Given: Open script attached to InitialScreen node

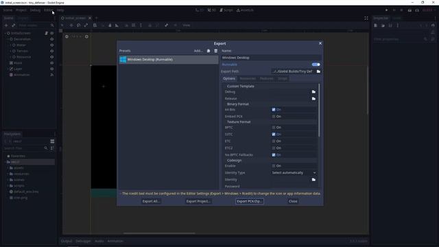Looking at the screenshot, I should tap(47, 33).
